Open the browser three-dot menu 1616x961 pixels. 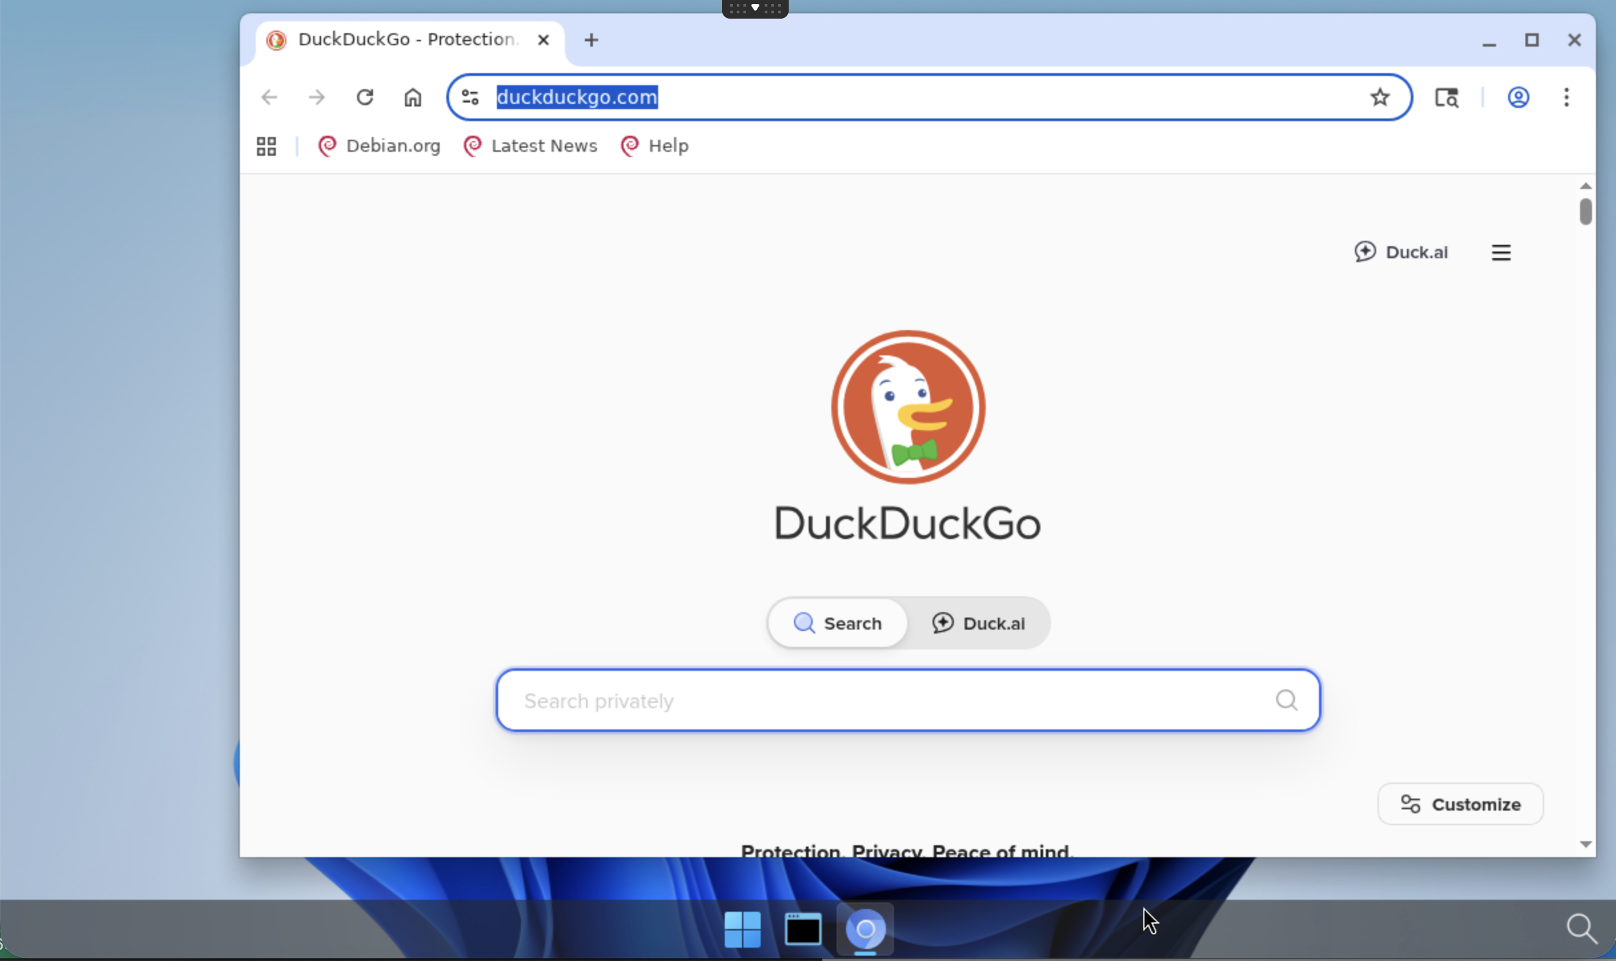(1567, 97)
